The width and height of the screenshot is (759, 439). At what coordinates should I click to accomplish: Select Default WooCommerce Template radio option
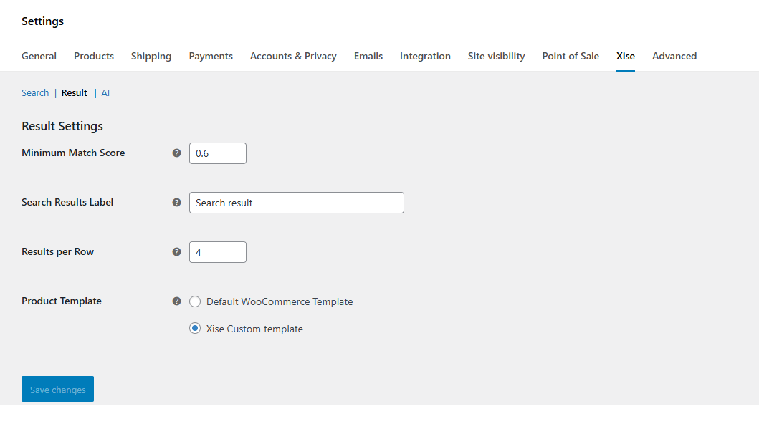(x=195, y=302)
